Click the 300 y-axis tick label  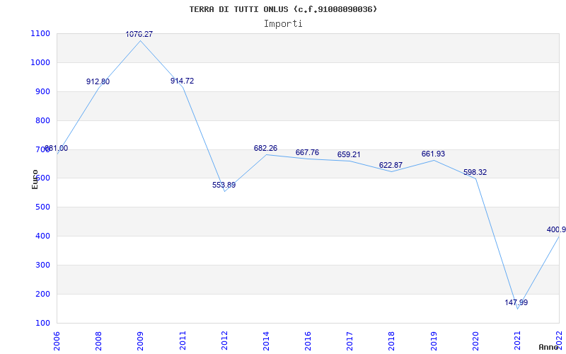pyautogui.click(x=42, y=265)
